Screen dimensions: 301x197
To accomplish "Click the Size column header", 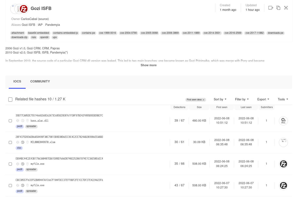I will tap(199, 107).
